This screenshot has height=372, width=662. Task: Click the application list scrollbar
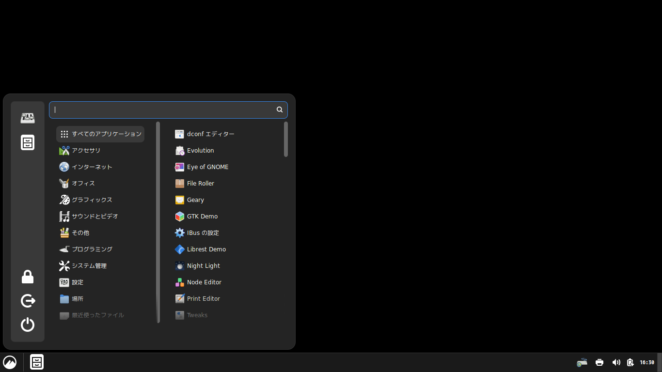coord(286,139)
